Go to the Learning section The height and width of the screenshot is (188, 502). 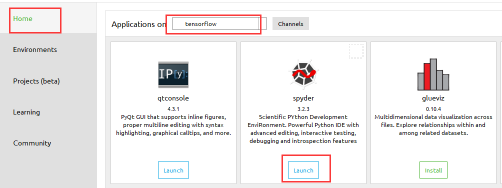pos(26,112)
